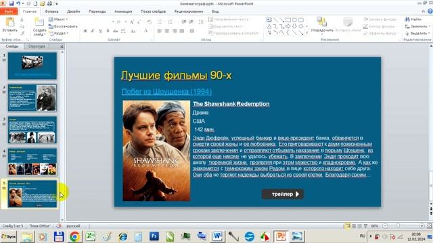Expand the shapes gallery more arrow
Viewport: 433px width, 243px height.
[x=306, y=33]
